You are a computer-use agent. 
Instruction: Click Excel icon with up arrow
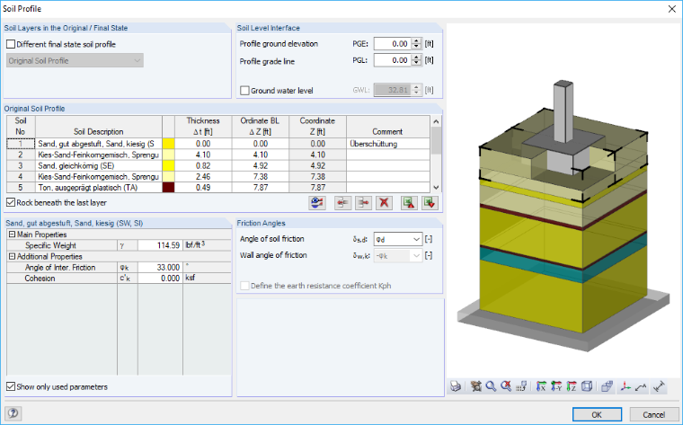(x=409, y=203)
